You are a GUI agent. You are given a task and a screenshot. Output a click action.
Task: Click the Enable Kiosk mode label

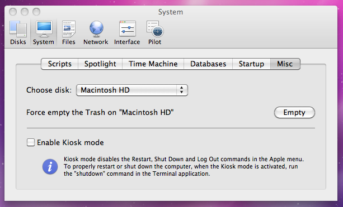point(71,142)
